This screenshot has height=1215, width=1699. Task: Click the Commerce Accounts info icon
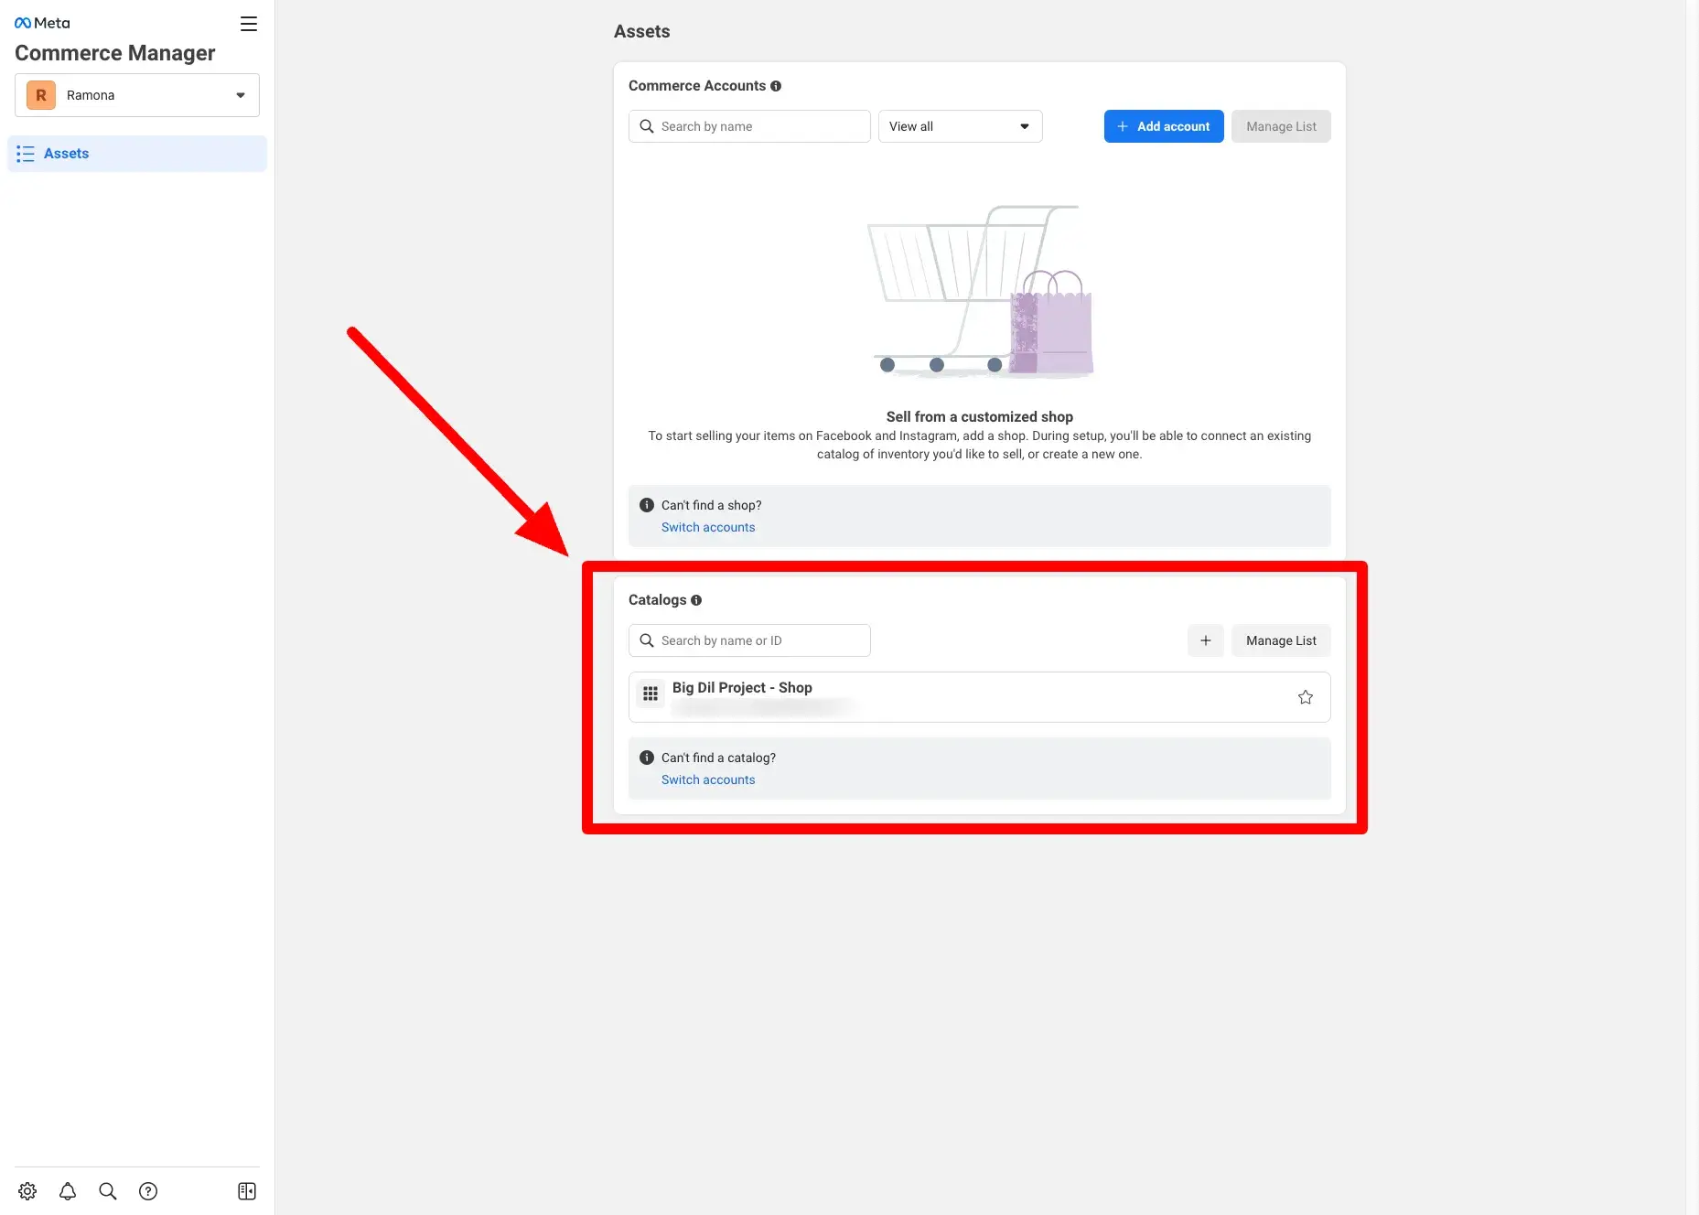pos(776,86)
